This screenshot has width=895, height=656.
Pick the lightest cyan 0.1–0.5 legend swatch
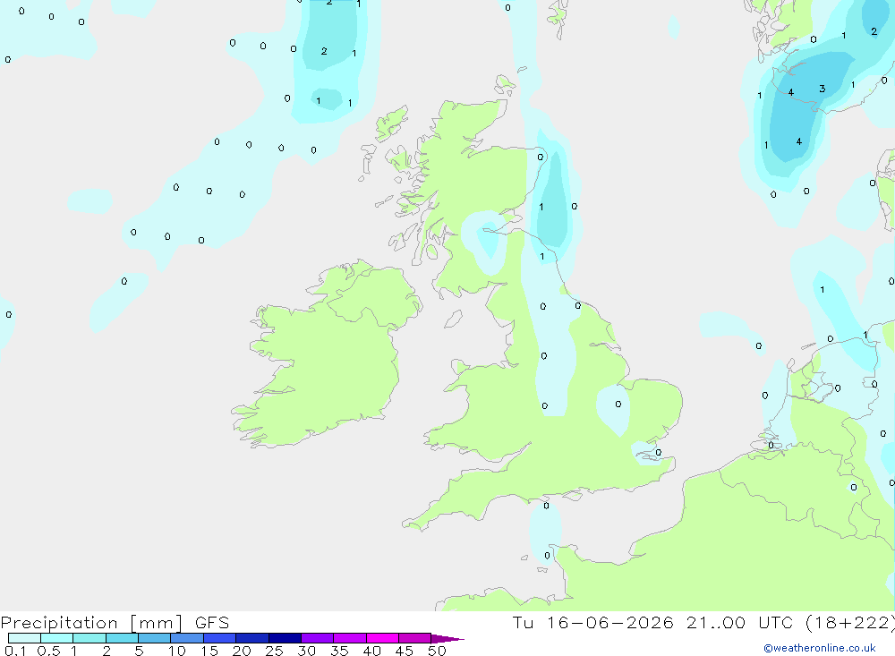(24, 638)
